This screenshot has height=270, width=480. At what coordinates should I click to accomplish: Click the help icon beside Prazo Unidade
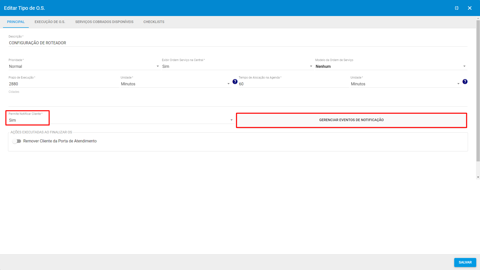(235, 82)
